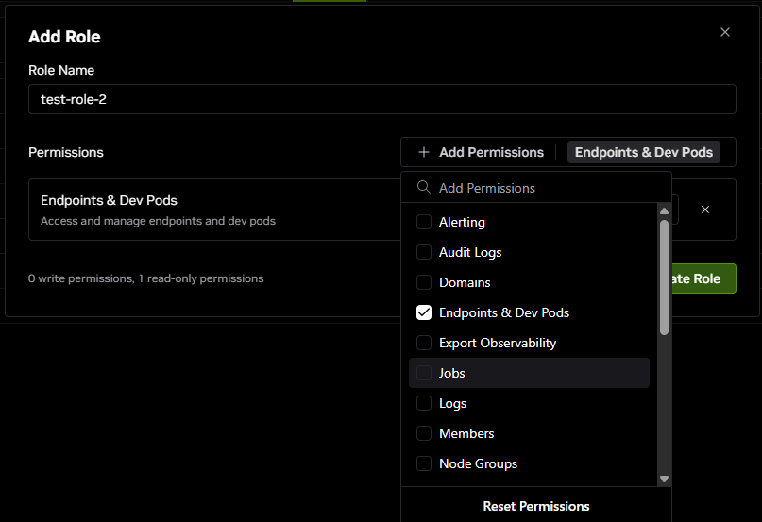
Task: Uncheck Endpoints & Dev Pods checkbox
Action: pyautogui.click(x=424, y=312)
